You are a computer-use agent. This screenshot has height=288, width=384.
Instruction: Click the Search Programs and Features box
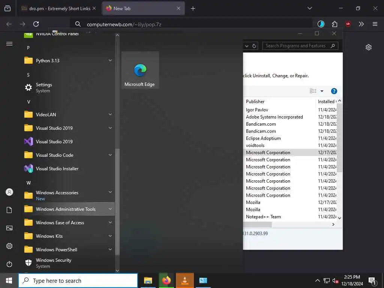point(300,46)
